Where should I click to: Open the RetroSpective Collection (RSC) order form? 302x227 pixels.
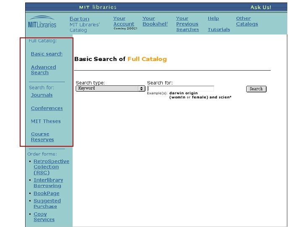pos(51,167)
